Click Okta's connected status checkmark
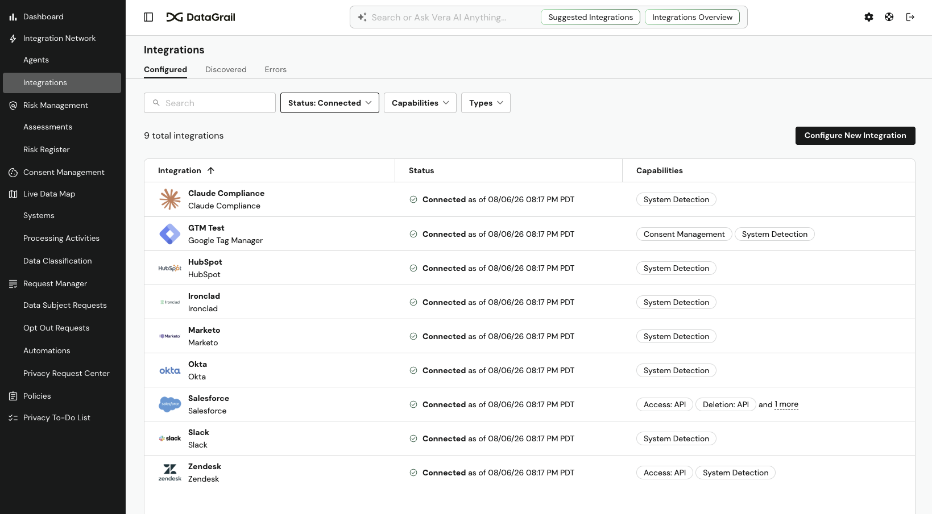The width and height of the screenshot is (932, 514). 413,370
